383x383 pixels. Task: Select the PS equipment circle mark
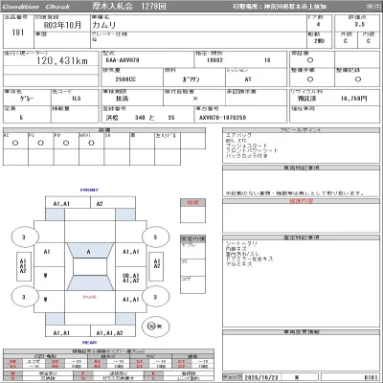[x=40, y=143]
